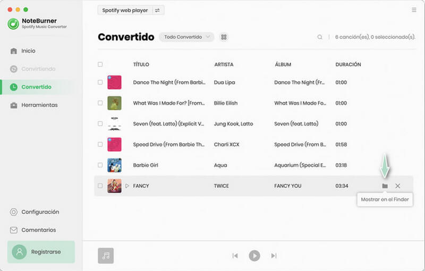Click the Inicio home icon
425x271 pixels.
[14, 51]
